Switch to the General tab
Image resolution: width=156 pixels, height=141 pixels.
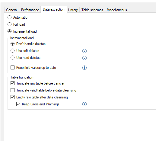coord(12,10)
